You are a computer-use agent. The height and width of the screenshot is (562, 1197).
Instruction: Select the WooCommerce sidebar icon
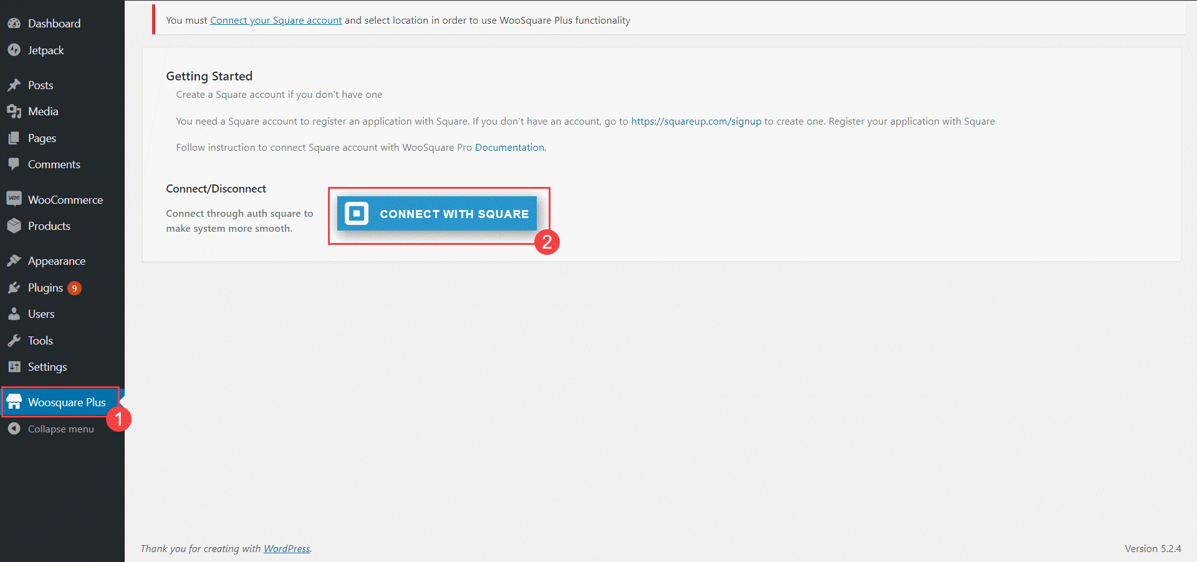(14, 199)
